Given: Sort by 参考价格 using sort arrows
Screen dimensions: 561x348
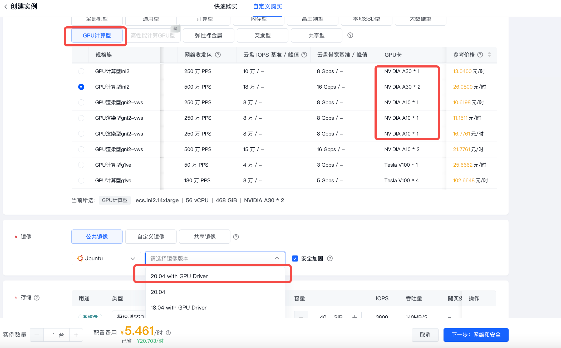Looking at the screenshot, I should point(489,55).
